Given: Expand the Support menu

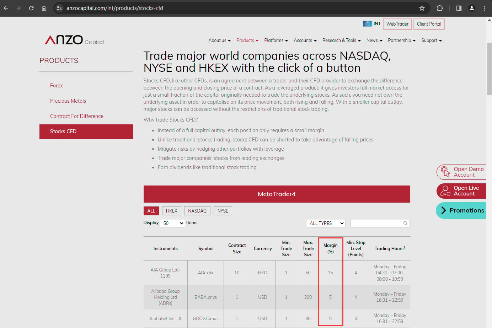Looking at the screenshot, I should coord(431,41).
